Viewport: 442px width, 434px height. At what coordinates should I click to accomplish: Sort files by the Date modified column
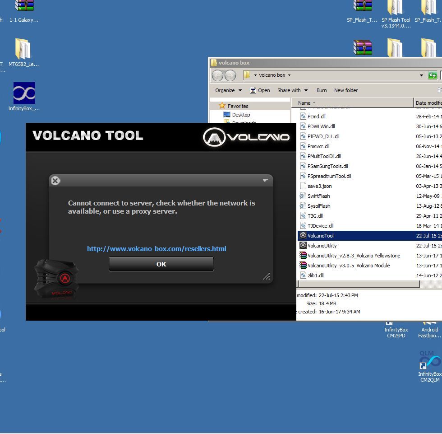[428, 103]
